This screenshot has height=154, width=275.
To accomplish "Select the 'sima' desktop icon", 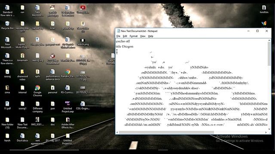I will pos(7,89).
